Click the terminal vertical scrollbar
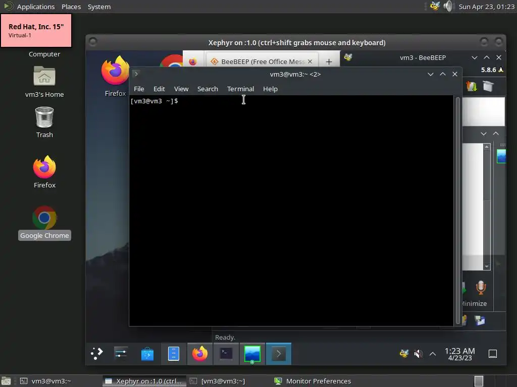Viewport: 517px width, 387px height. [457, 211]
